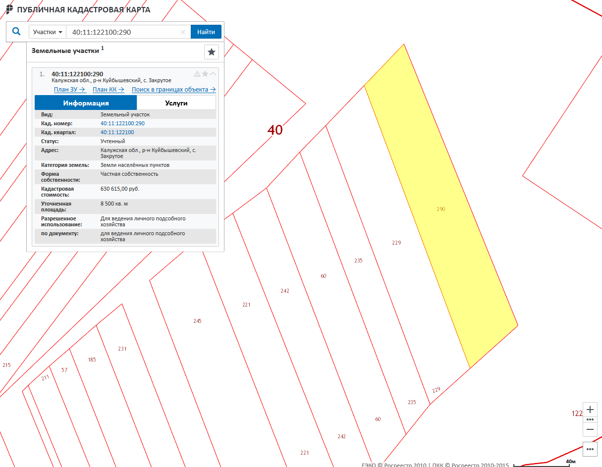602x467 pixels.
Task: Collapse the result card with the chevron
Action: point(213,74)
